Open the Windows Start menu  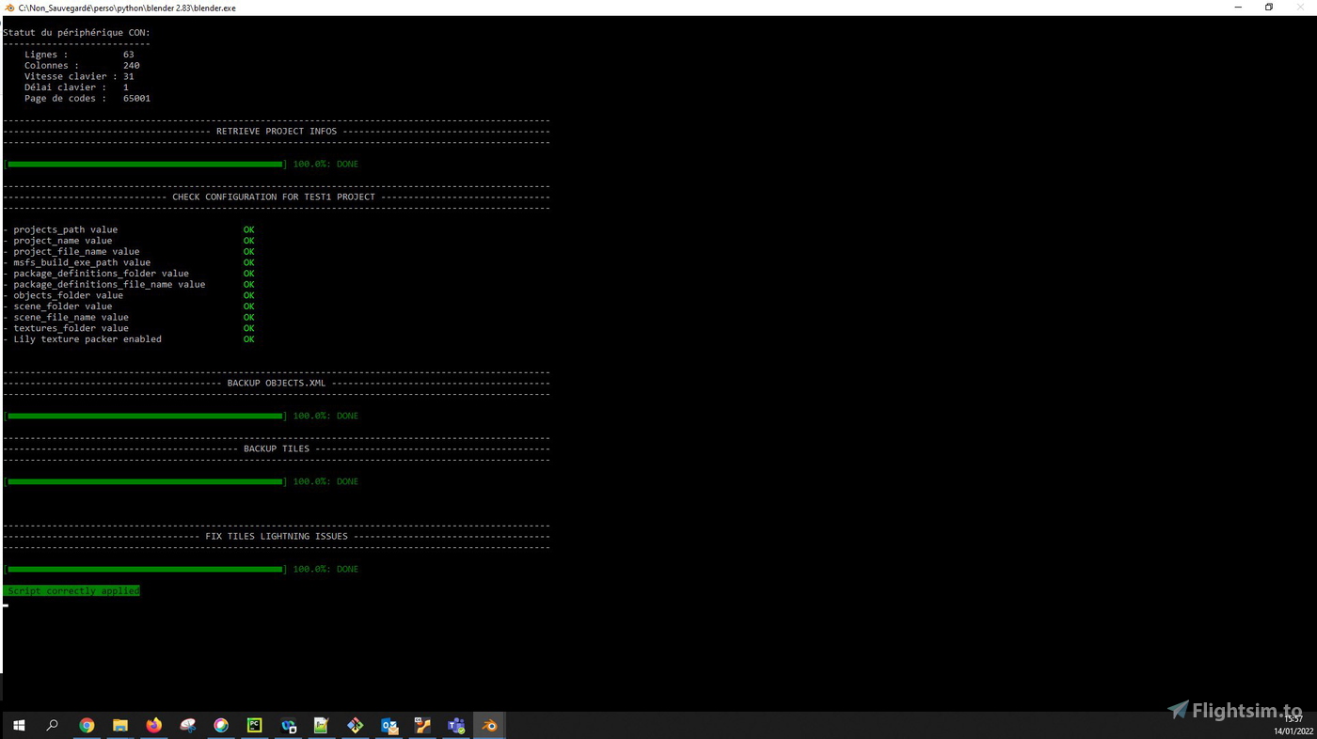18,725
